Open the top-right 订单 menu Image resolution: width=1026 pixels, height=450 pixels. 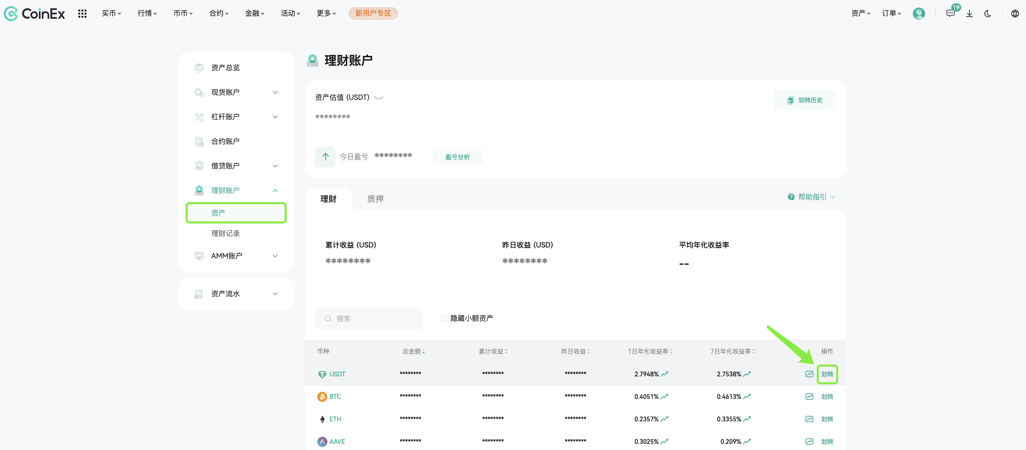click(891, 14)
